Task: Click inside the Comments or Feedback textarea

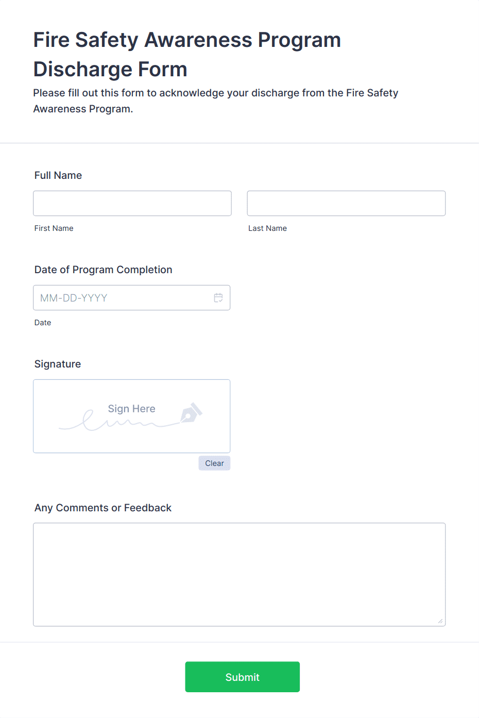Action: 239,575
